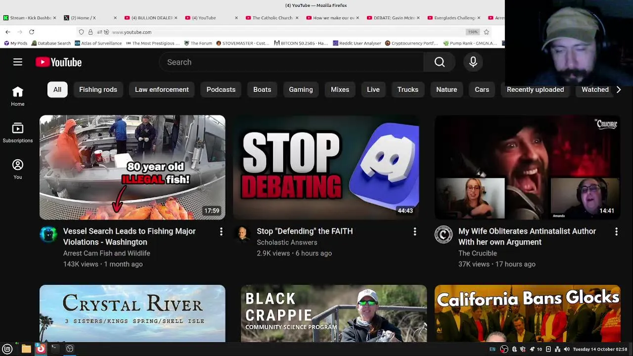Screen dimensions: 633x356
Task: Click the padlock site info icon
Action: point(90,32)
